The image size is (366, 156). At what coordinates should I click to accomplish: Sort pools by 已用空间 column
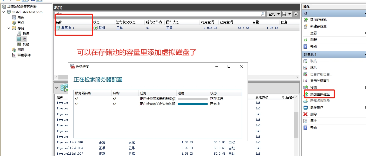coord(226,22)
